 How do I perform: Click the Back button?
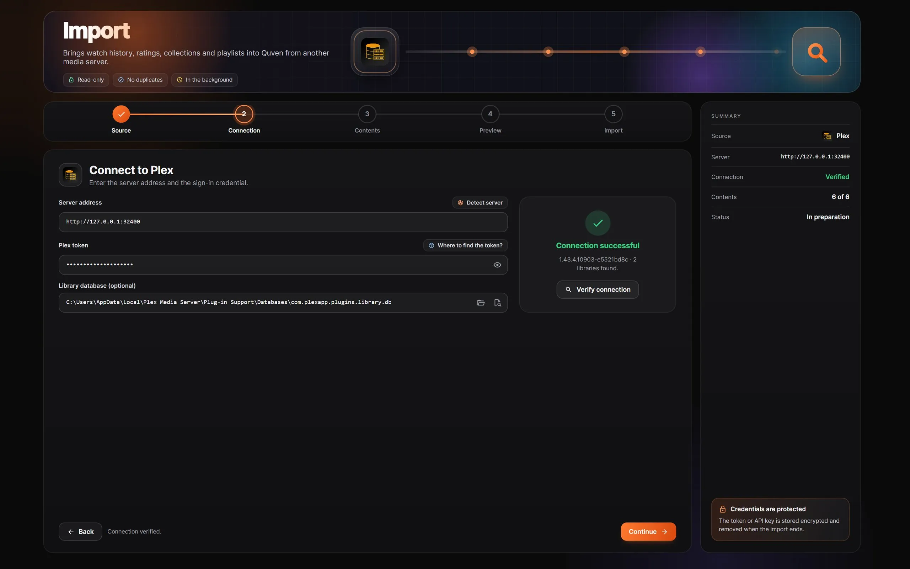point(80,532)
